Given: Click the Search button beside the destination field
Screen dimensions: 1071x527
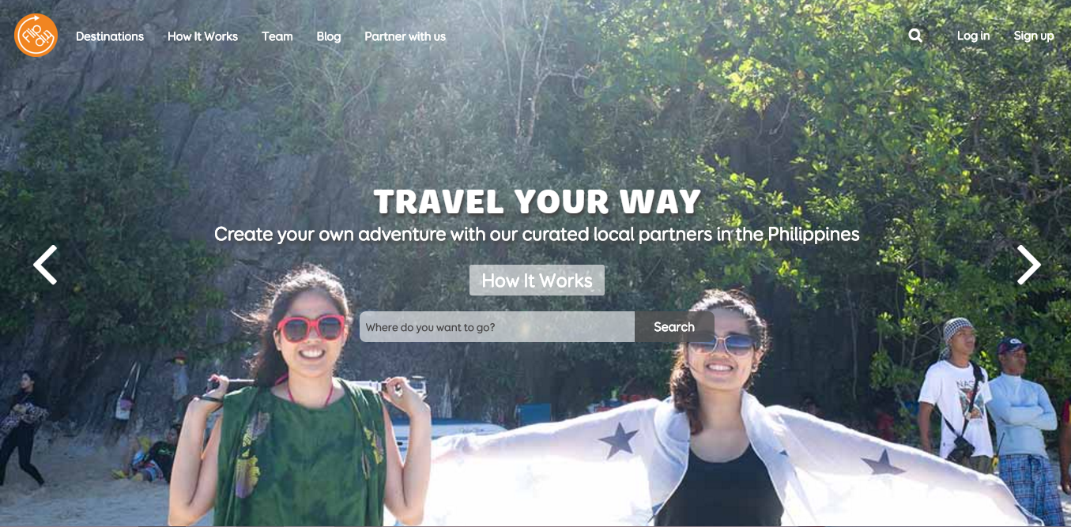Looking at the screenshot, I should tap(674, 327).
